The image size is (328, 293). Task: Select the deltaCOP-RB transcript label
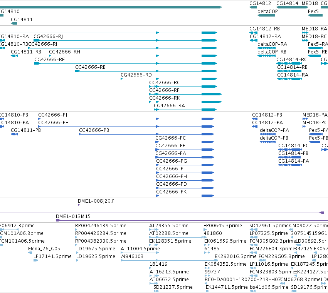(272, 52)
